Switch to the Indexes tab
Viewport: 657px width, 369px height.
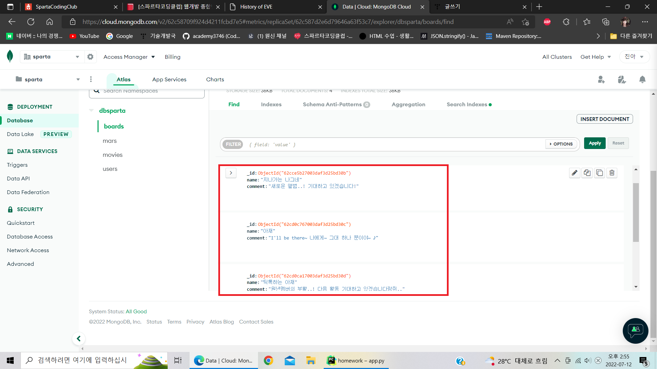(271, 105)
